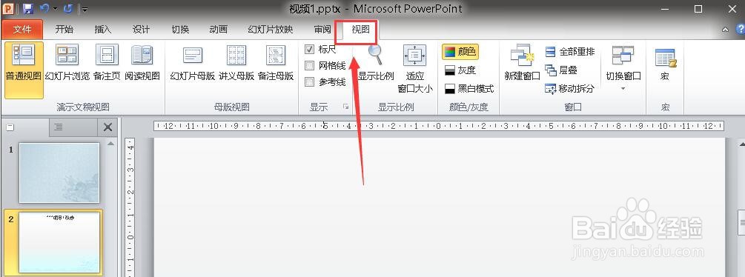This screenshot has width=745, height=277.
Task: Click Cascade windows (层叠)
Action: (561, 70)
